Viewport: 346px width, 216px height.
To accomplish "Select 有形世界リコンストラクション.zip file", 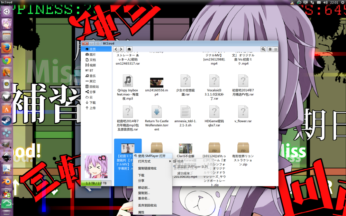I will coord(243,148).
